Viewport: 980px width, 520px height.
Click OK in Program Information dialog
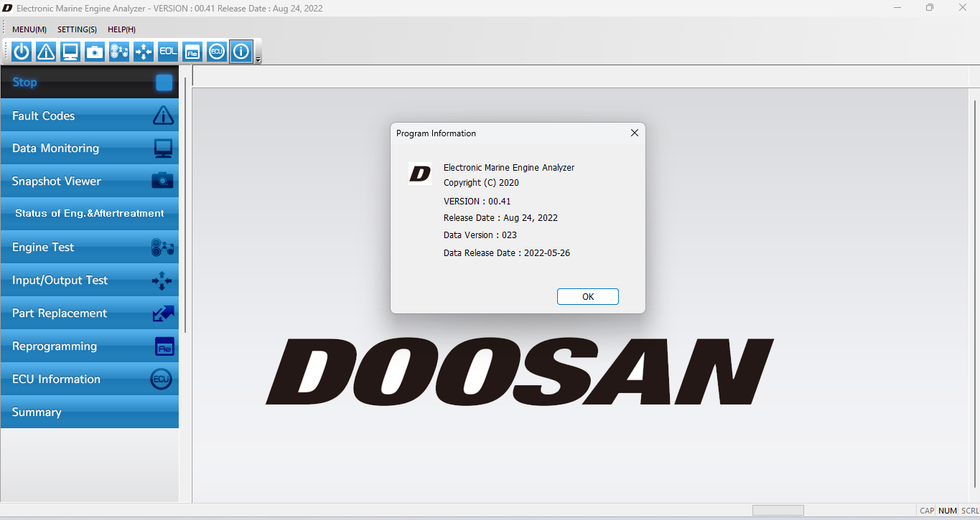pyautogui.click(x=588, y=297)
